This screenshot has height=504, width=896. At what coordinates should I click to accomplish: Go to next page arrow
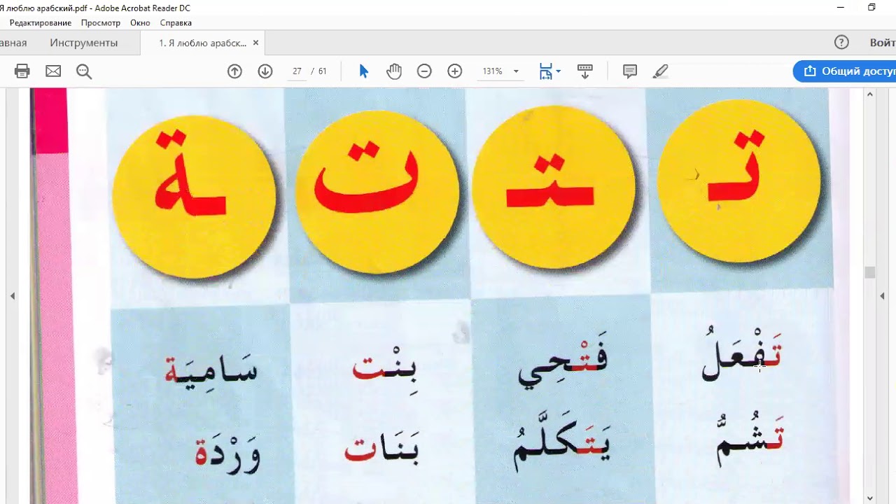pyautogui.click(x=265, y=71)
